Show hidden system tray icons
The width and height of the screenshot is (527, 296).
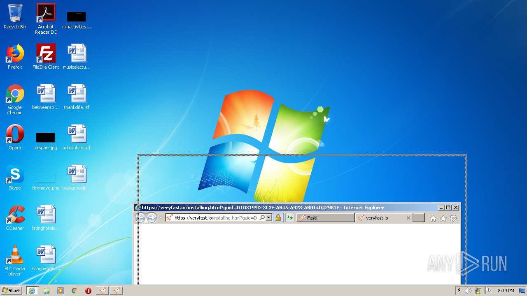[x=459, y=291]
